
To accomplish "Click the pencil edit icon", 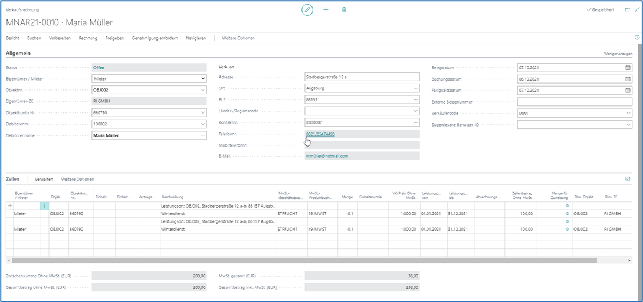I will (x=307, y=10).
